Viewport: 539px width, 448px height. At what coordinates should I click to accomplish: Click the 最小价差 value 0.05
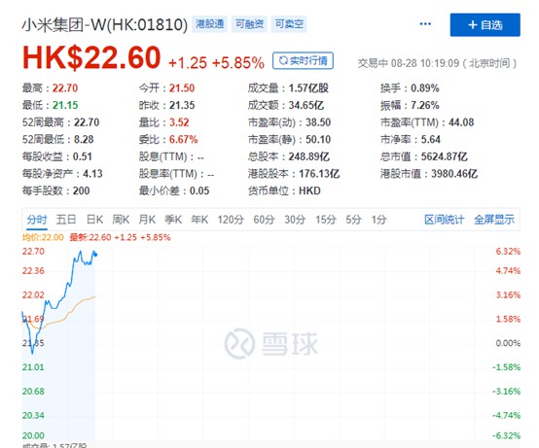(199, 190)
